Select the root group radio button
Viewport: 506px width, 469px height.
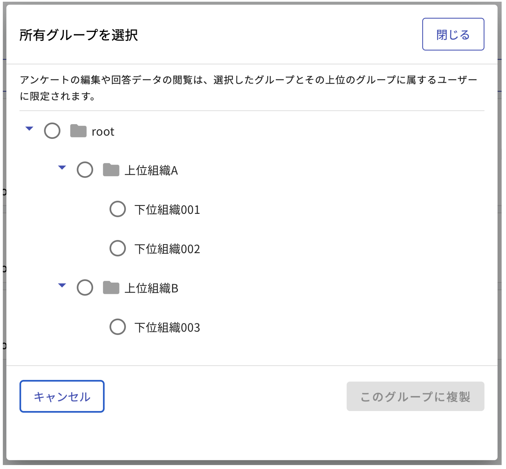52,131
